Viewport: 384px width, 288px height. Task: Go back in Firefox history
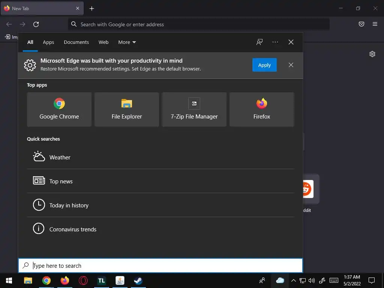click(9, 24)
